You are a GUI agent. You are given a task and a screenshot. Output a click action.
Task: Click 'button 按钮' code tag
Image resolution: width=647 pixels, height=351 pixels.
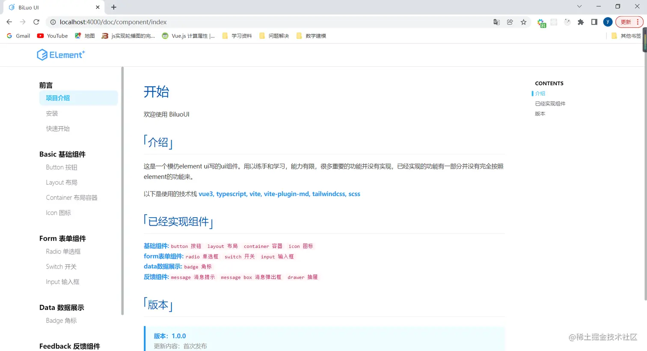click(x=186, y=246)
